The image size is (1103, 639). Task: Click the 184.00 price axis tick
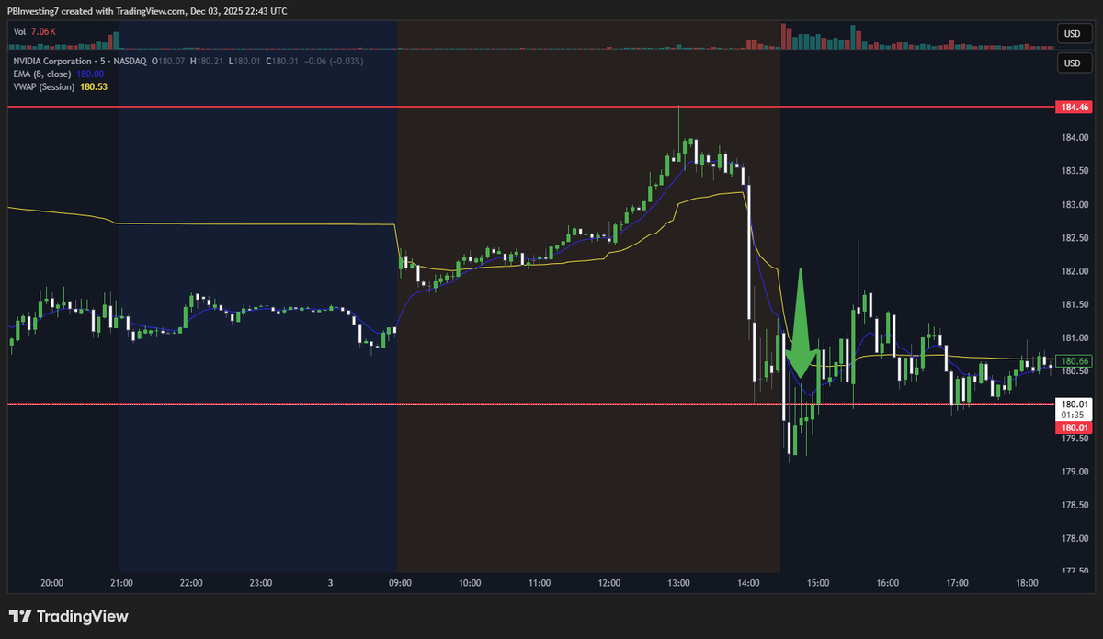coord(1075,138)
